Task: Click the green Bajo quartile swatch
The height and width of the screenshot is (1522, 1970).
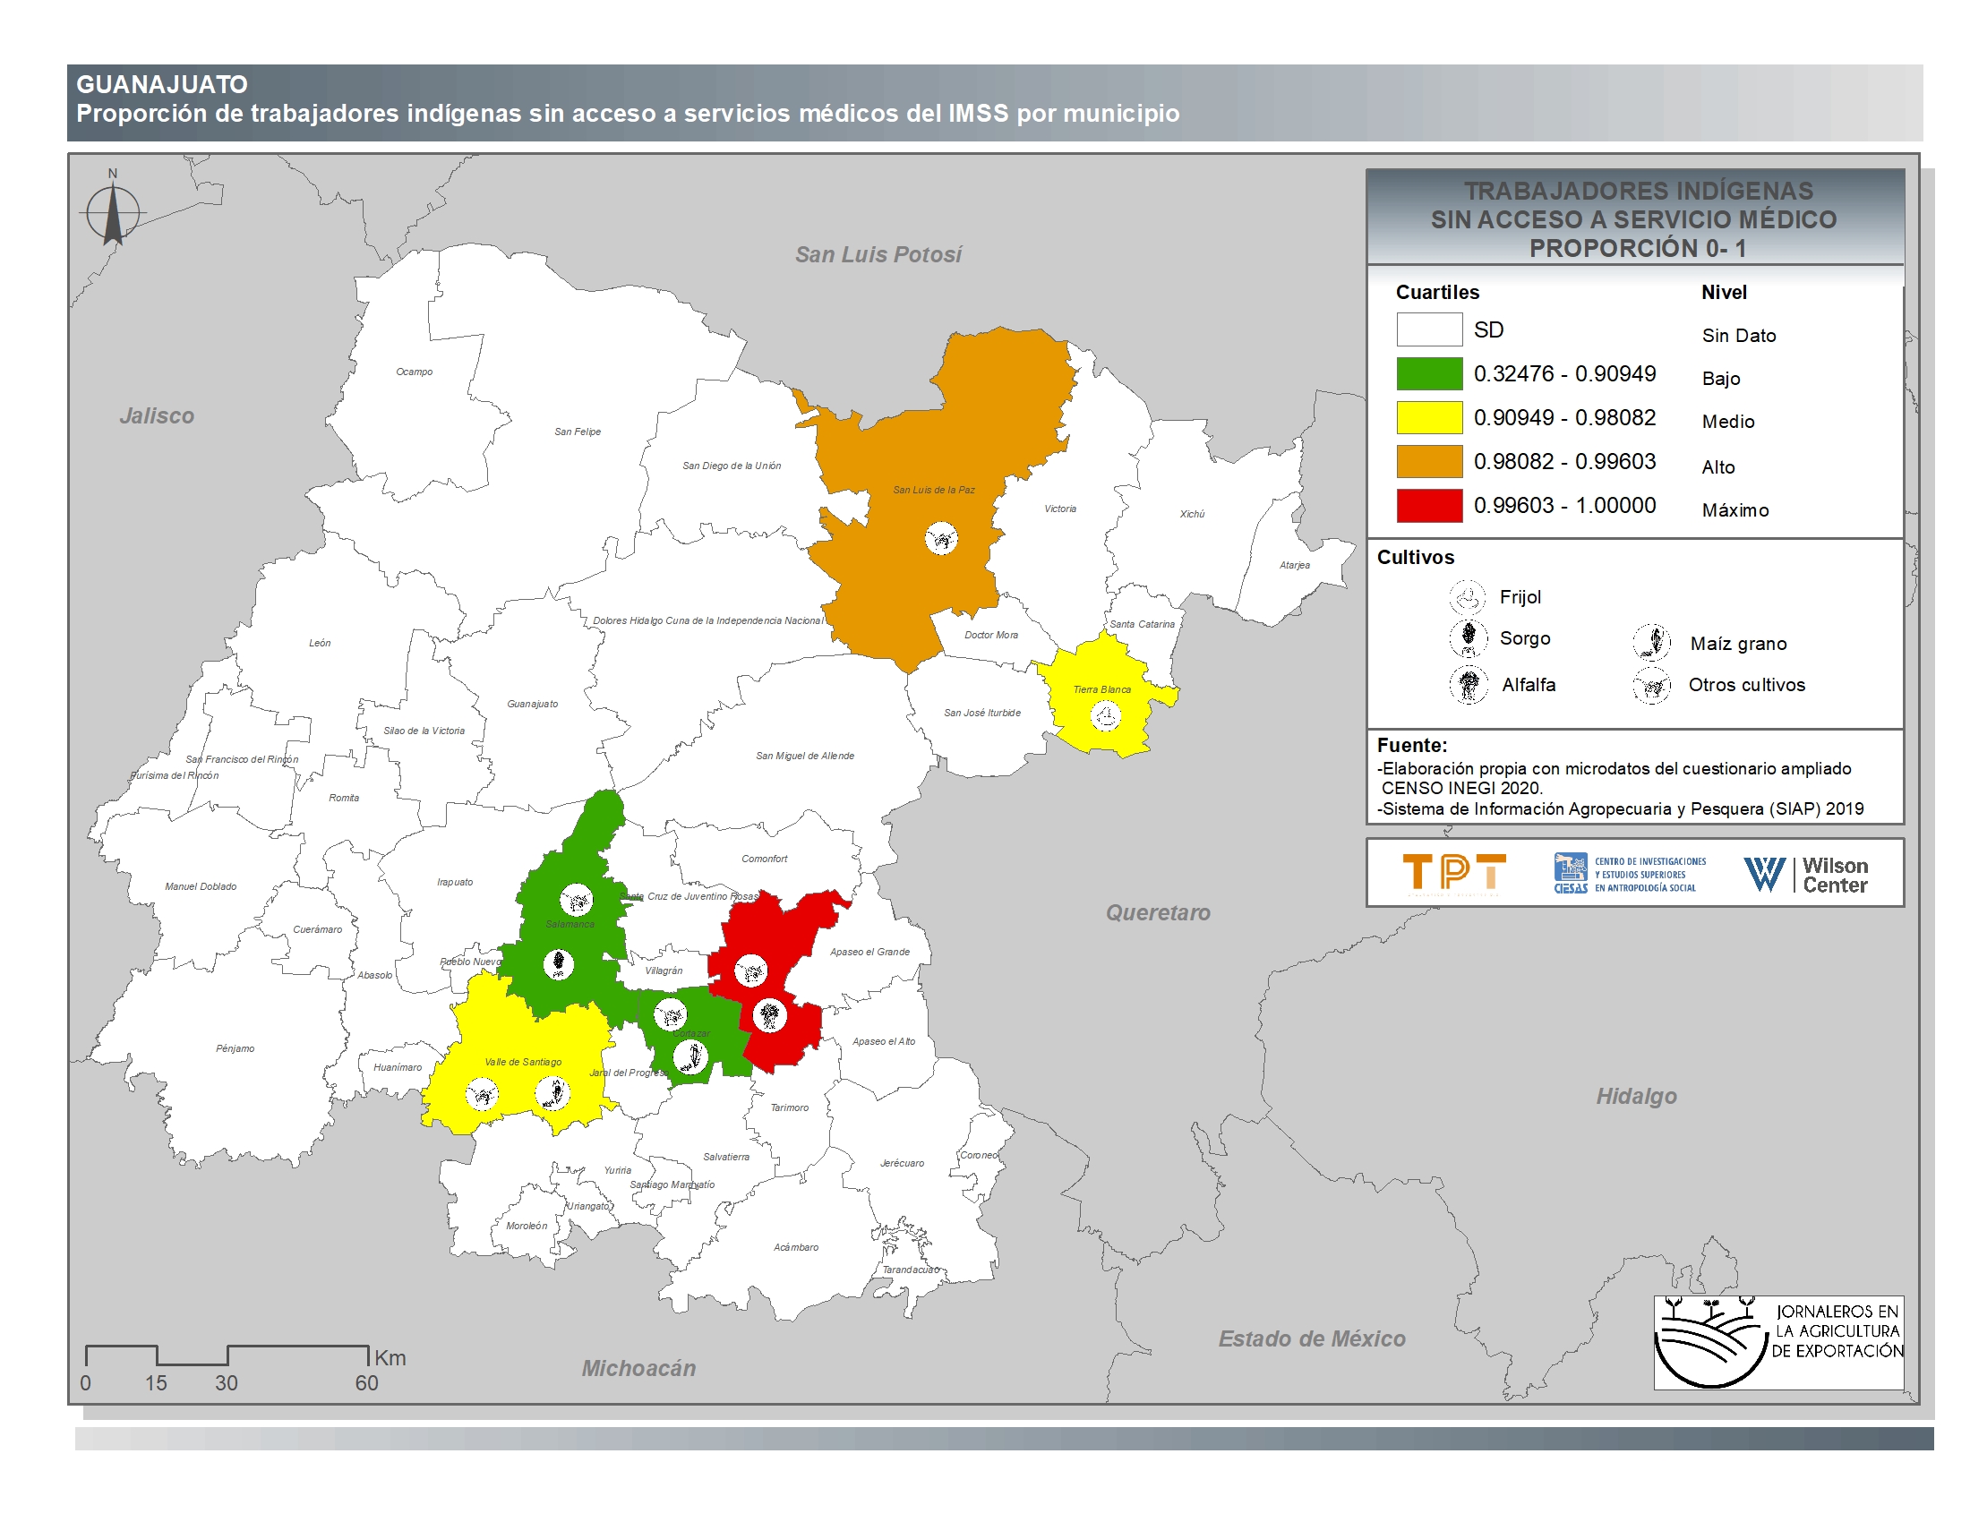Action: tap(1429, 373)
